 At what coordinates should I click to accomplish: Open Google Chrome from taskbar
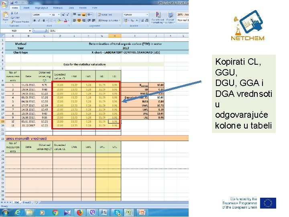tap(55, 213)
